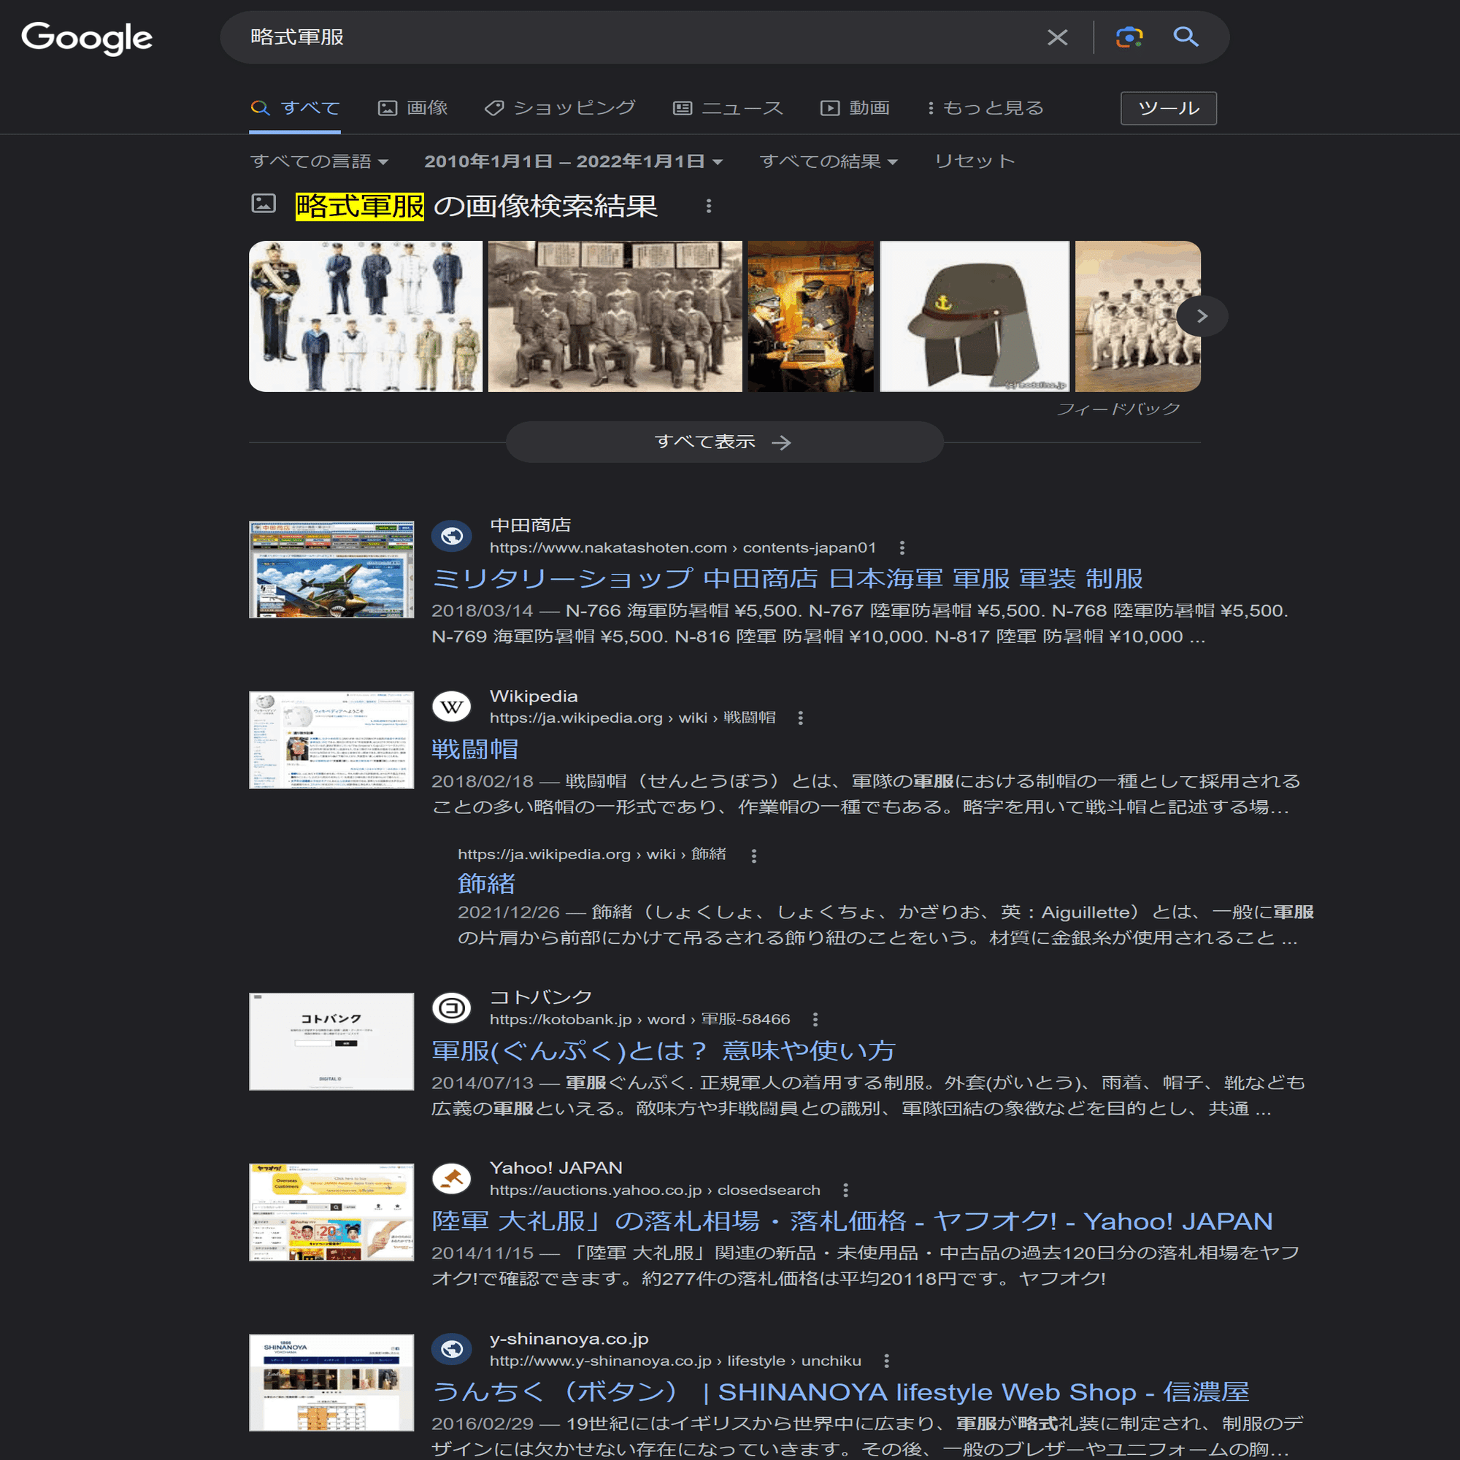
Task: Click the 中田商店 site name text
Action: [531, 525]
